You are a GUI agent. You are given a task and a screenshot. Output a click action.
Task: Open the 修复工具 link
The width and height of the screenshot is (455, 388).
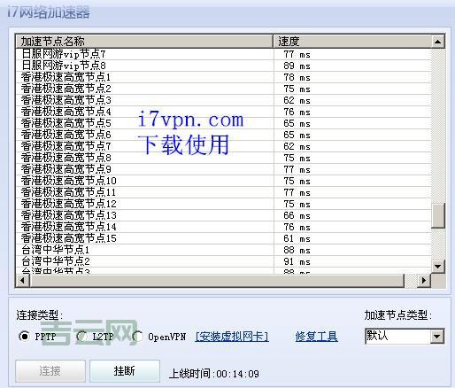317,337
